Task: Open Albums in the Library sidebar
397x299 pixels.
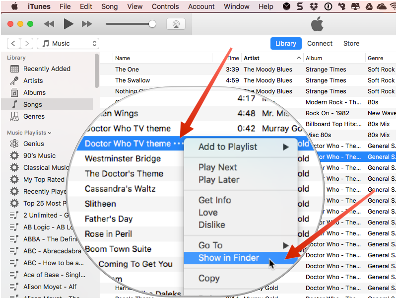Action: coord(34,92)
